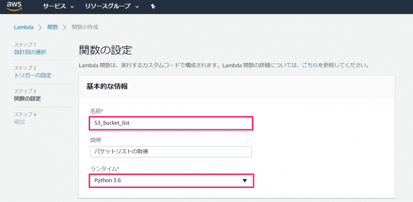Click the AWS logo home icon
The width and height of the screenshot is (413, 202).
coord(15,6)
